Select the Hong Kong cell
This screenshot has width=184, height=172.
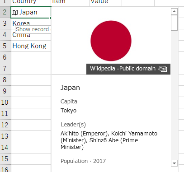click(x=31, y=46)
